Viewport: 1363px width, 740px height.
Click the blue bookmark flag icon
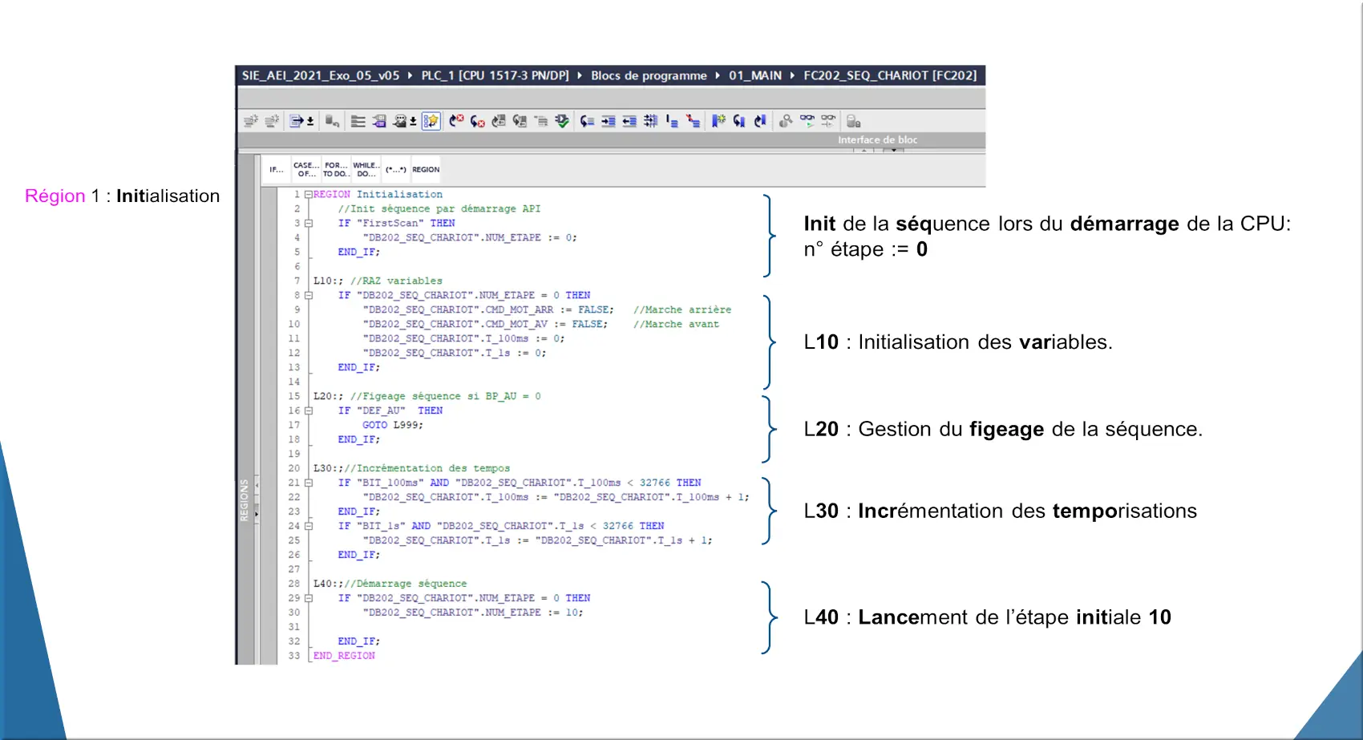pos(718,121)
